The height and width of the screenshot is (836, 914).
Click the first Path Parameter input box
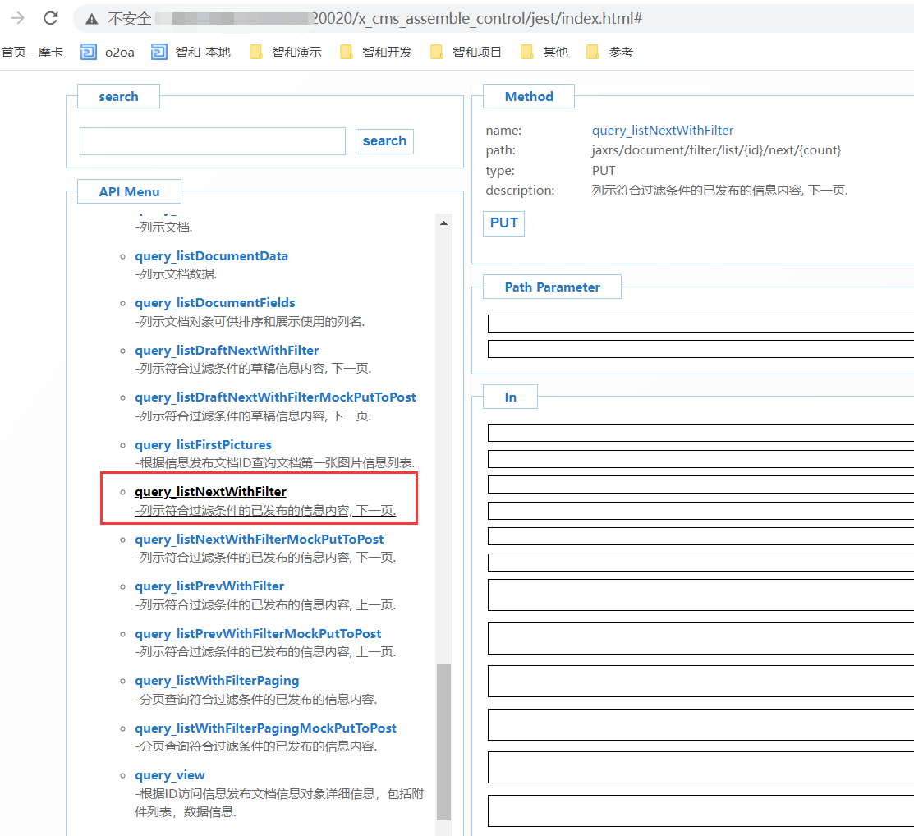[700, 324]
